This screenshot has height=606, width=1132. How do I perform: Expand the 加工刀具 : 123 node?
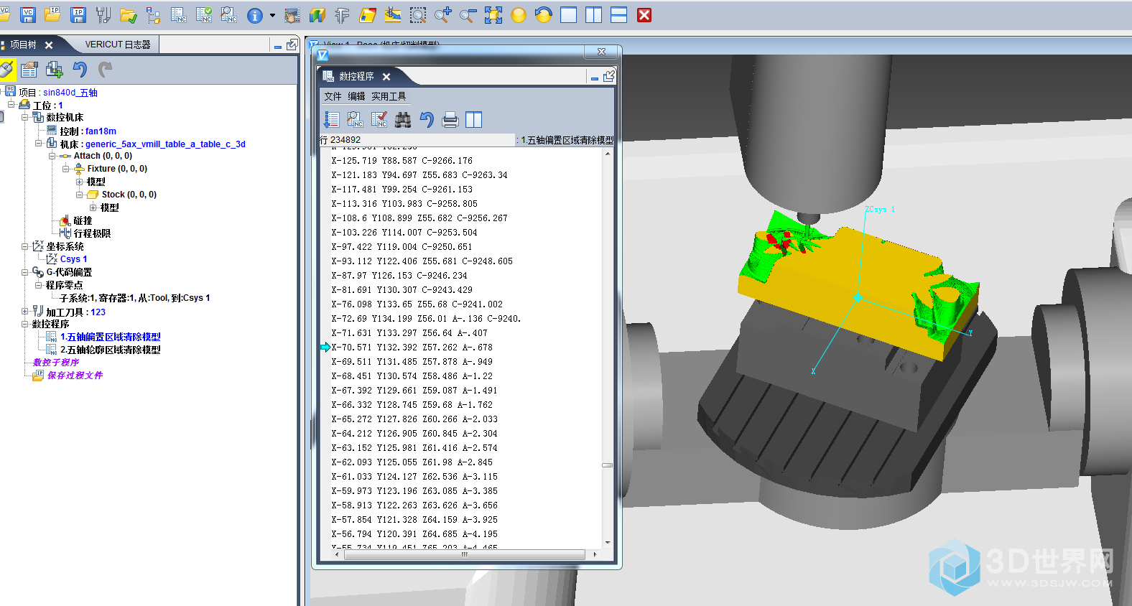(25, 312)
